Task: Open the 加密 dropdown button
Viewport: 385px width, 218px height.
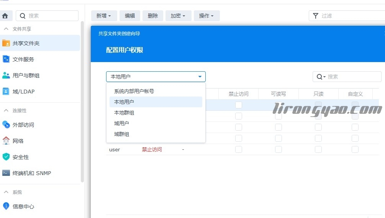Action: pos(178,16)
